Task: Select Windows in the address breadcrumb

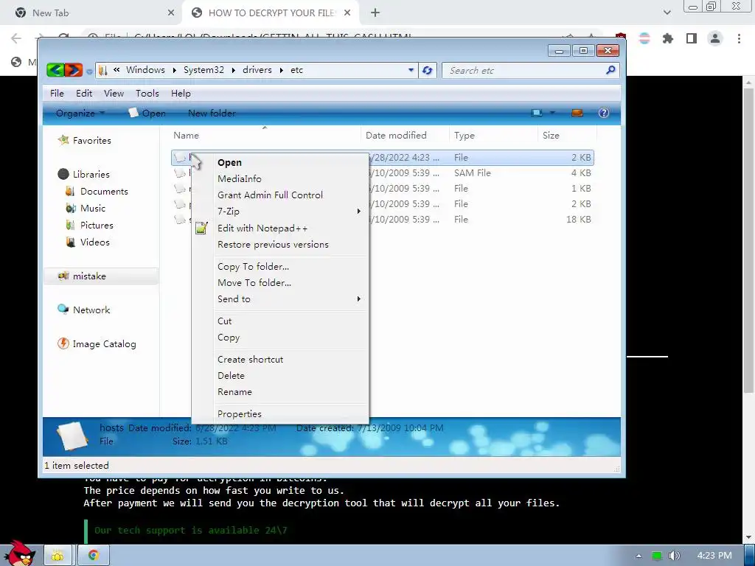Action: pos(145,70)
